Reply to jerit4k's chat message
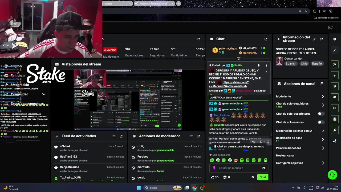 254,142
